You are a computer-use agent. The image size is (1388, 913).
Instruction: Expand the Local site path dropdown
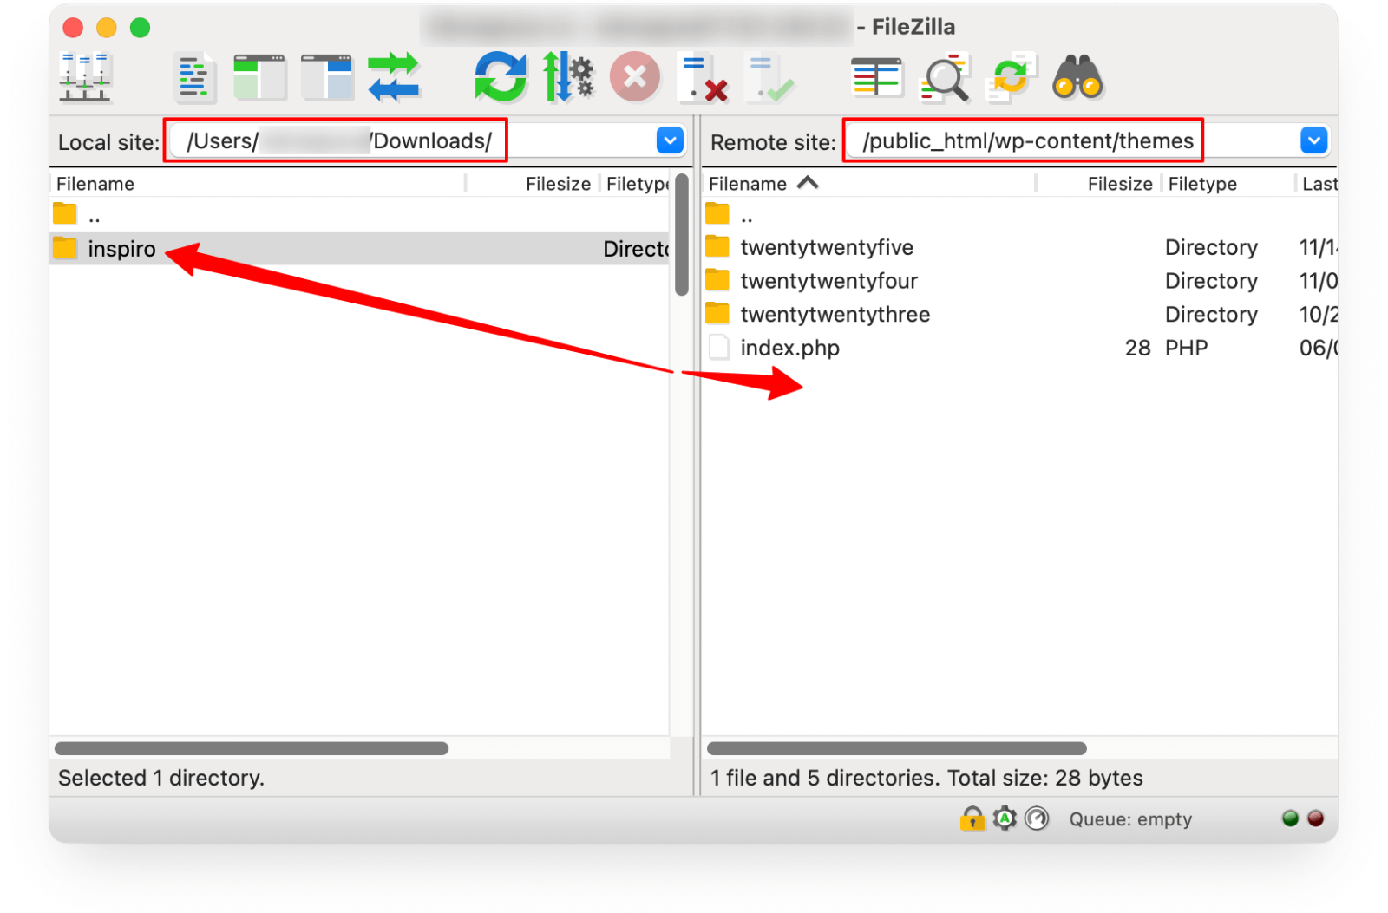click(x=670, y=140)
